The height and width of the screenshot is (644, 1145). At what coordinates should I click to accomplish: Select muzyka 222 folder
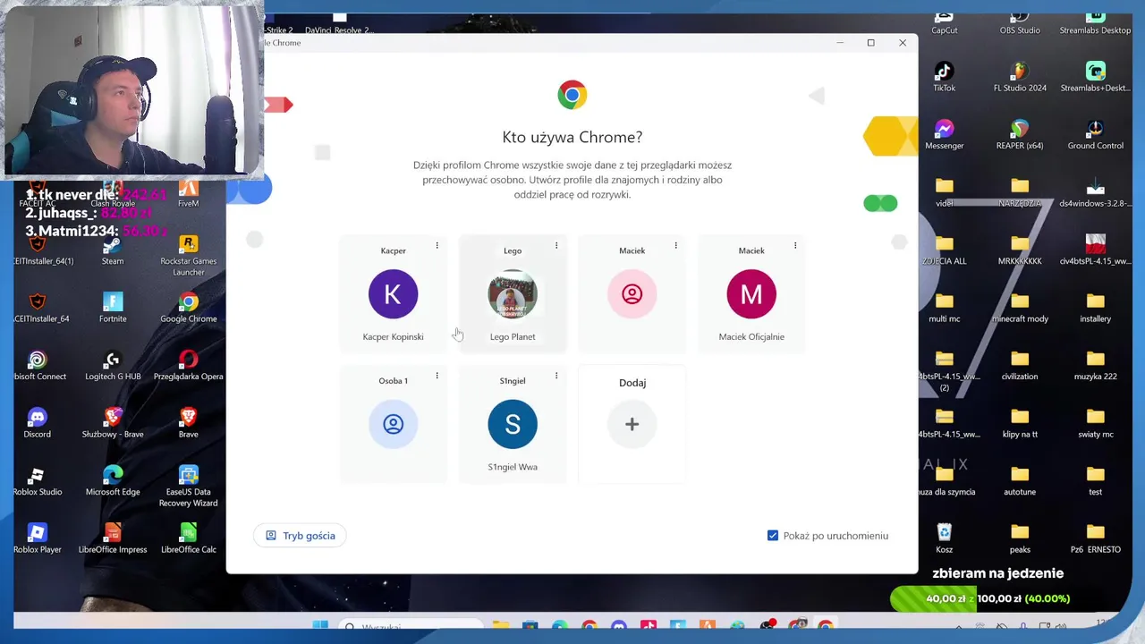[1096, 366]
